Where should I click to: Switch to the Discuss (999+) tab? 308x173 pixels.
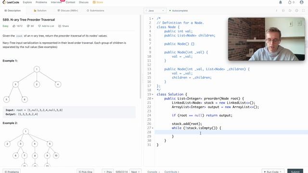[68, 11]
